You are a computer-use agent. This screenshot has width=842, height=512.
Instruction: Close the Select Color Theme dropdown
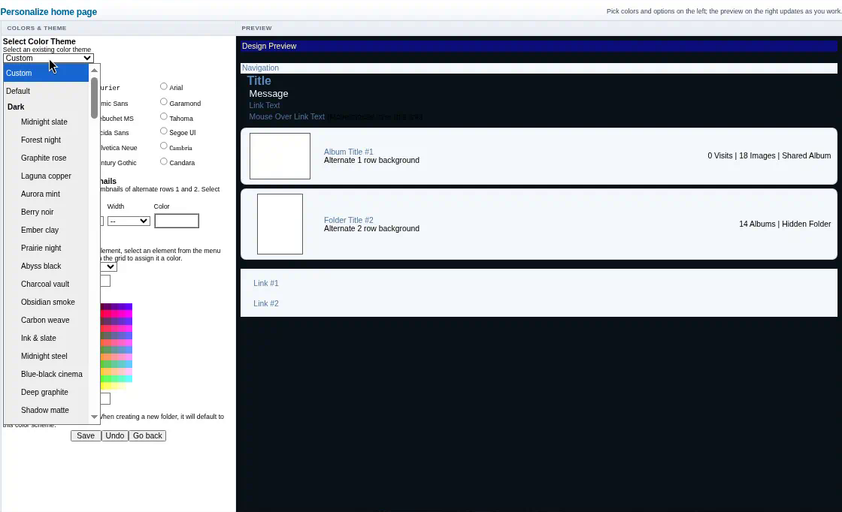(x=48, y=58)
